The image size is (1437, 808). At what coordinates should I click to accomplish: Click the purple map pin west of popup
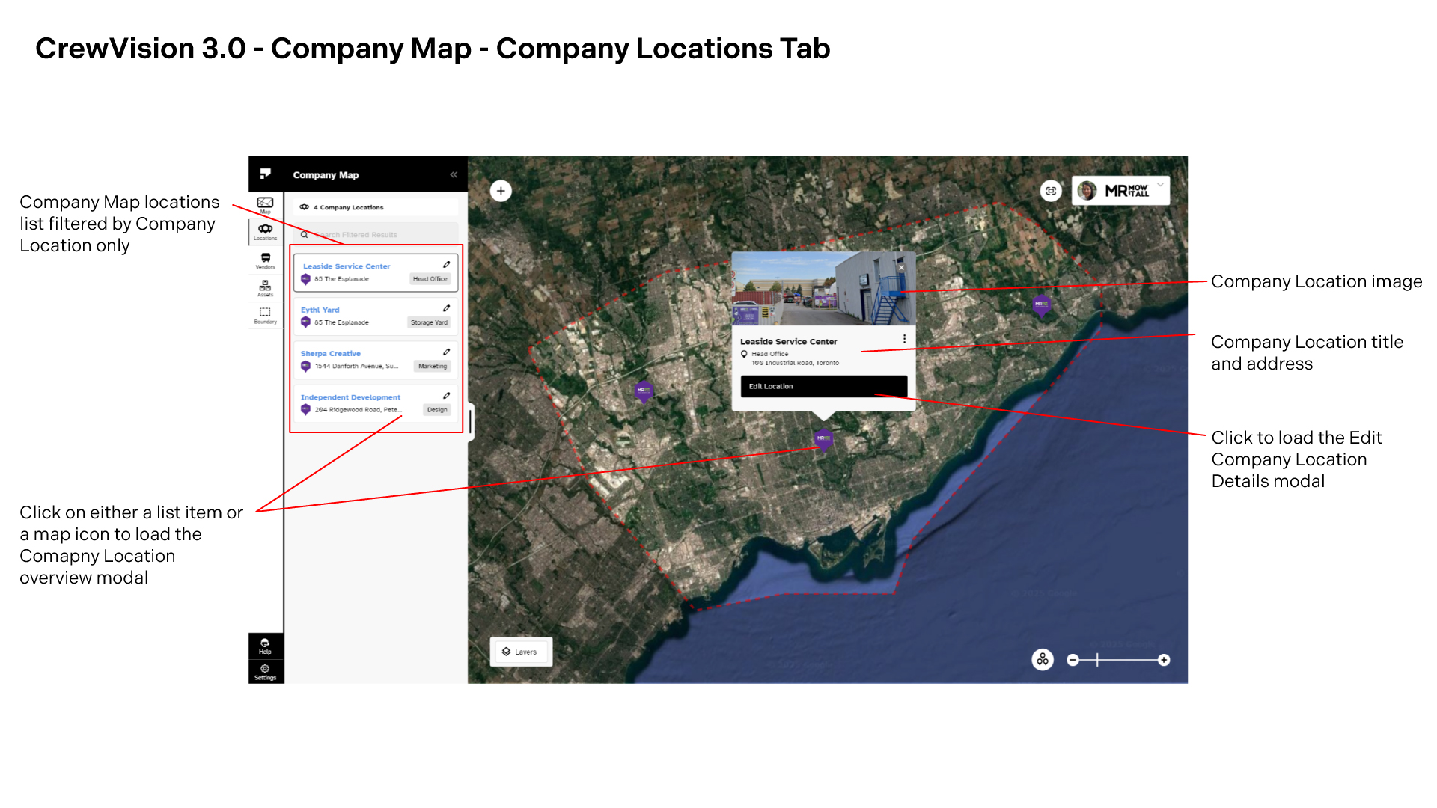tap(644, 391)
